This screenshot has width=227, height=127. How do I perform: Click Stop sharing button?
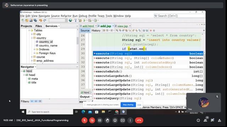pos(128,105)
